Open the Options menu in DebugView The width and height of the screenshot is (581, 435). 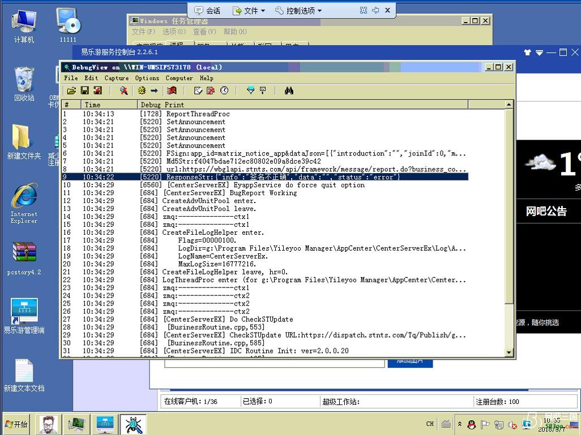pyautogui.click(x=147, y=78)
